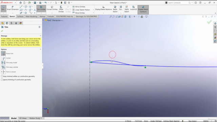
Task: Open the DisplayManager tab with the color ball
Action: [21, 23]
